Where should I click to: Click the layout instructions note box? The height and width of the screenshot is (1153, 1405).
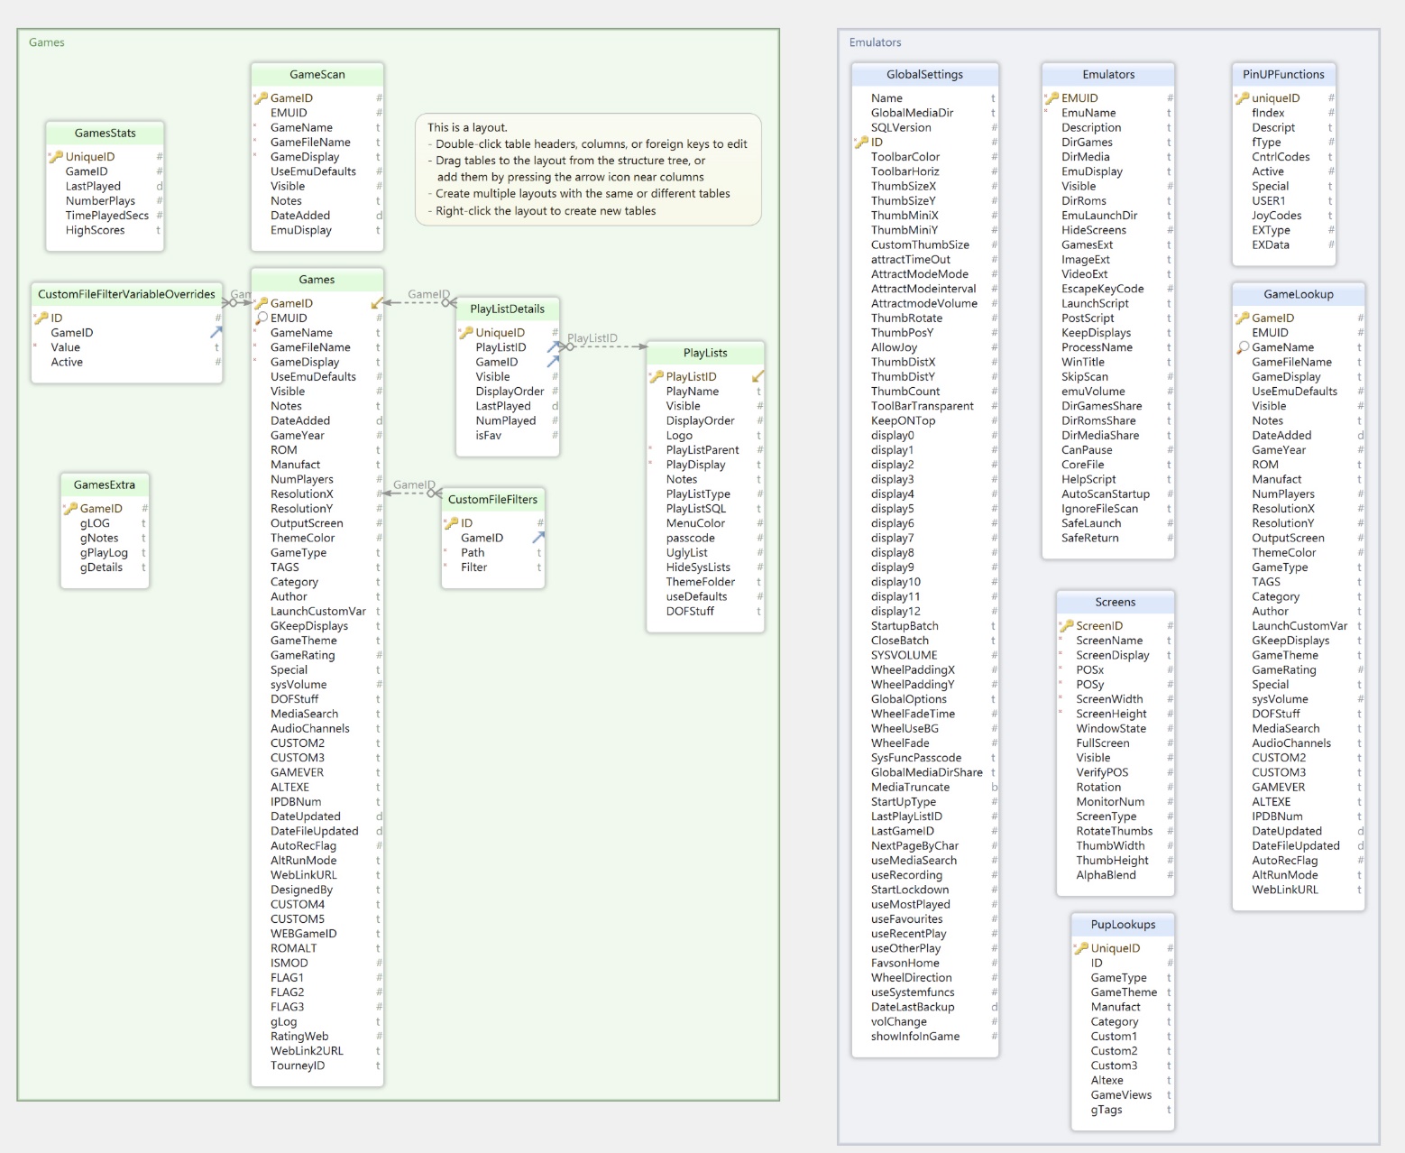[588, 170]
